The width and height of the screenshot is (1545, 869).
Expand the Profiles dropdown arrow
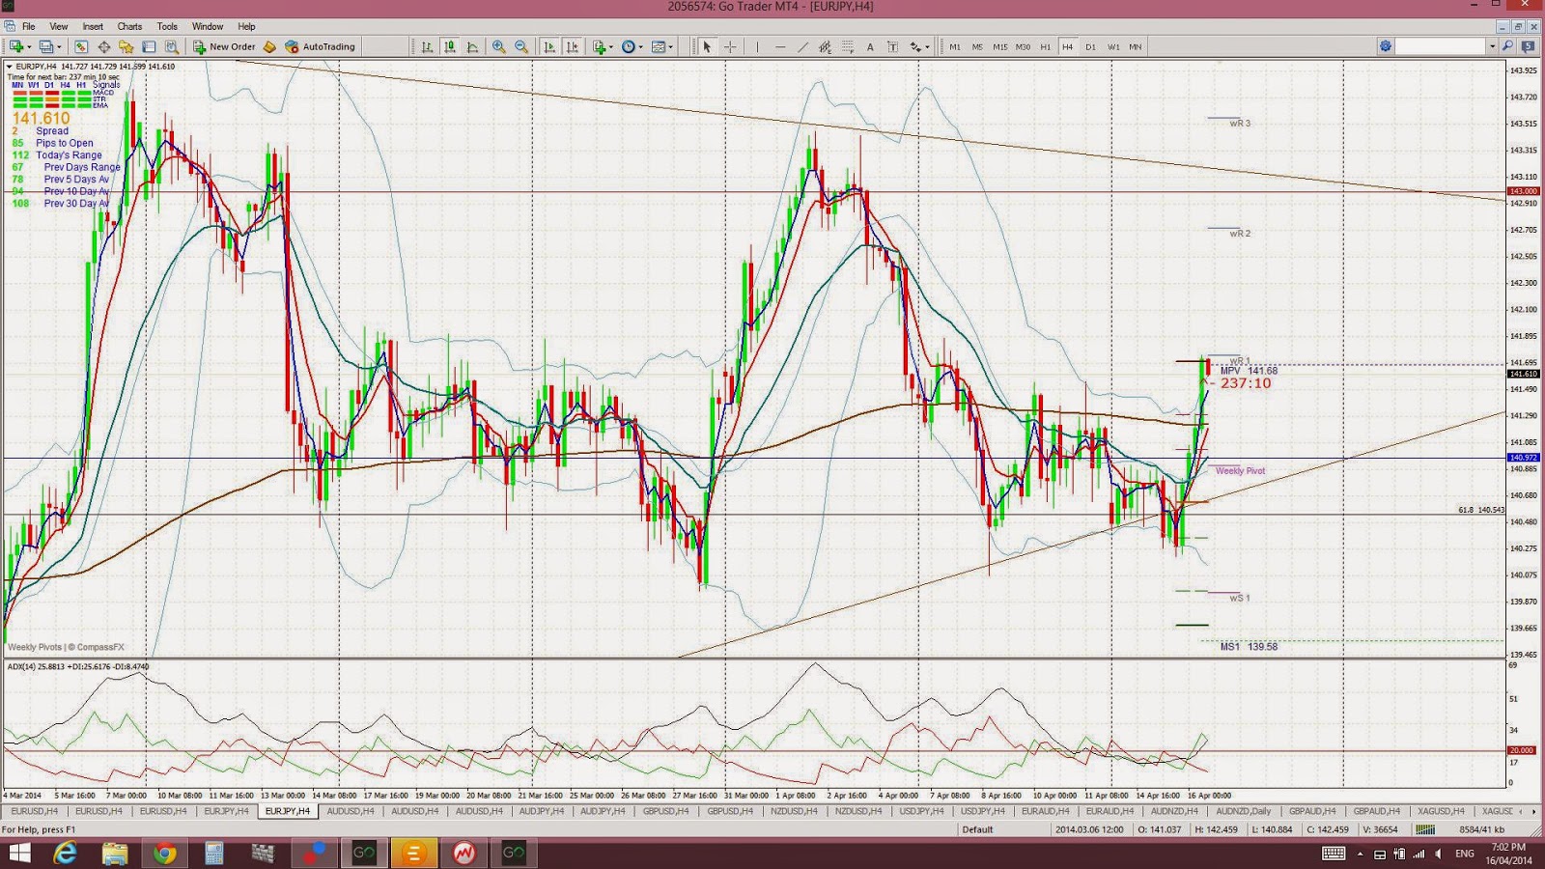(59, 46)
